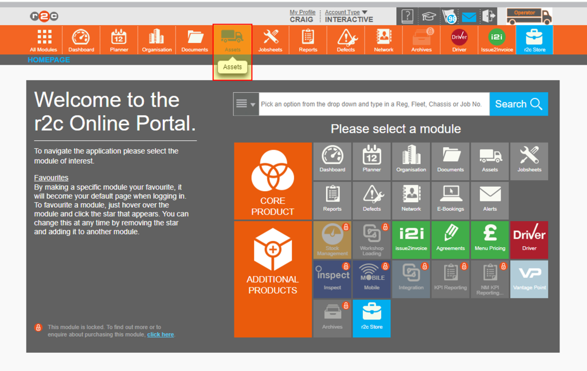Image resolution: width=587 pixels, height=371 pixels.
Task: Click the CORE PRODUCT orange tile
Action: [273, 181]
